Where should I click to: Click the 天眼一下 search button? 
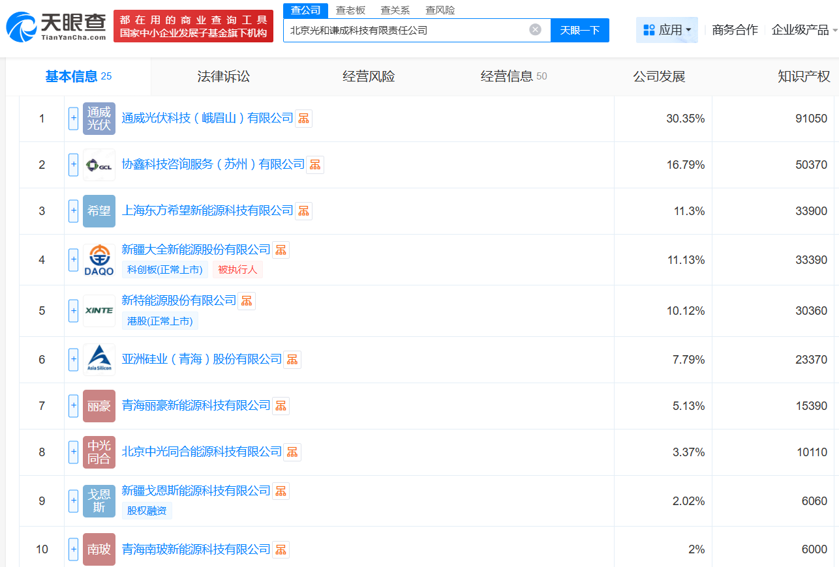click(580, 30)
